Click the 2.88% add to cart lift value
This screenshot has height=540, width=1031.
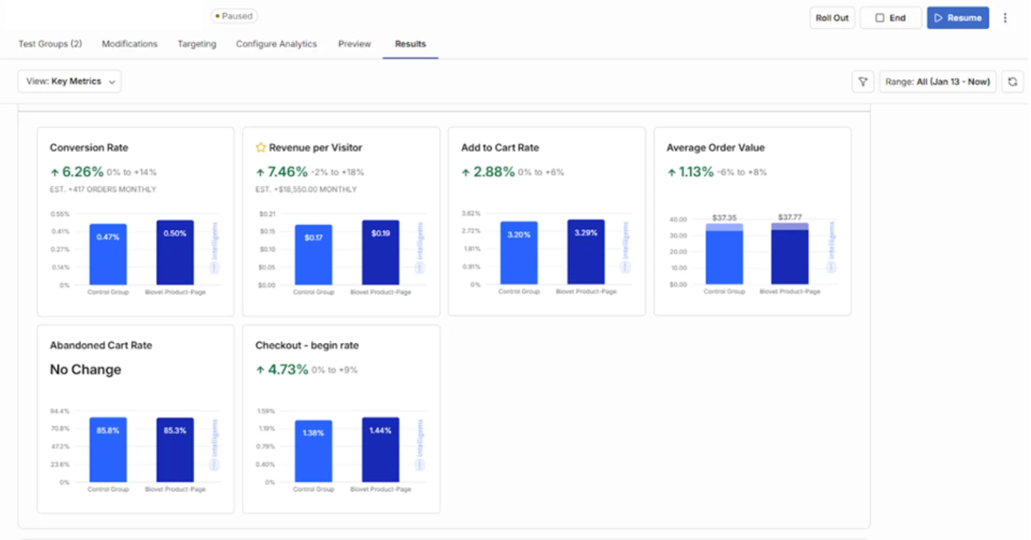point(494,171)
